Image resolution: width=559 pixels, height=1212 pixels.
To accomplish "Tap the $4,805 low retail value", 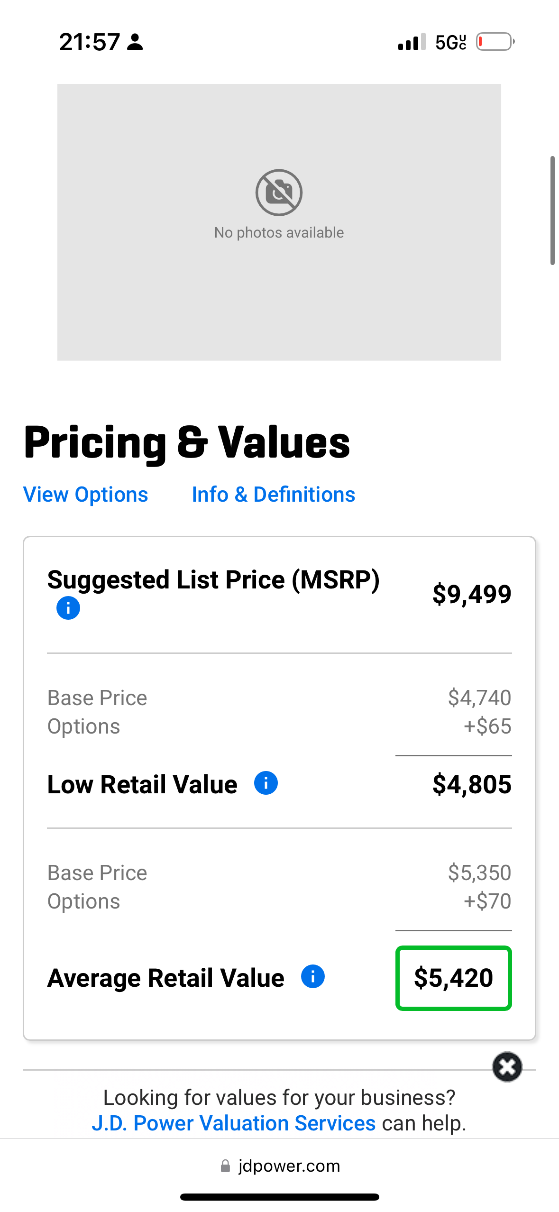I will click(x=472, y=784).
